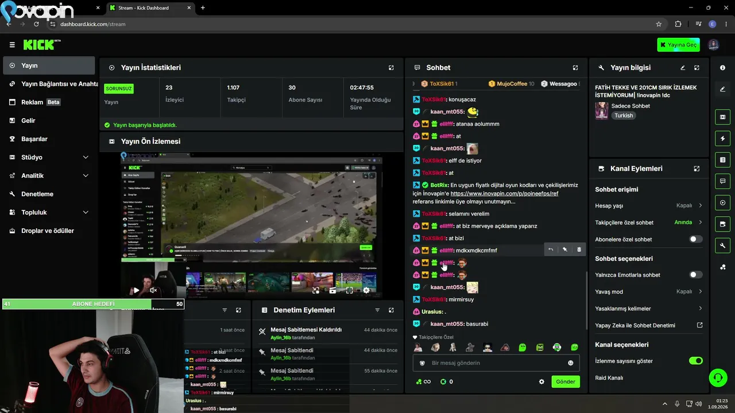Screen dimensions: 735x413
Task: Open the profile avatar menu in Kick header
Action: (713, 45)
